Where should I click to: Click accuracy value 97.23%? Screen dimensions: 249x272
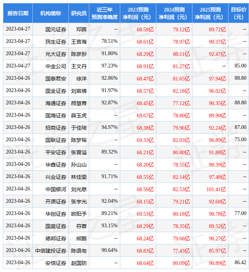109,66
